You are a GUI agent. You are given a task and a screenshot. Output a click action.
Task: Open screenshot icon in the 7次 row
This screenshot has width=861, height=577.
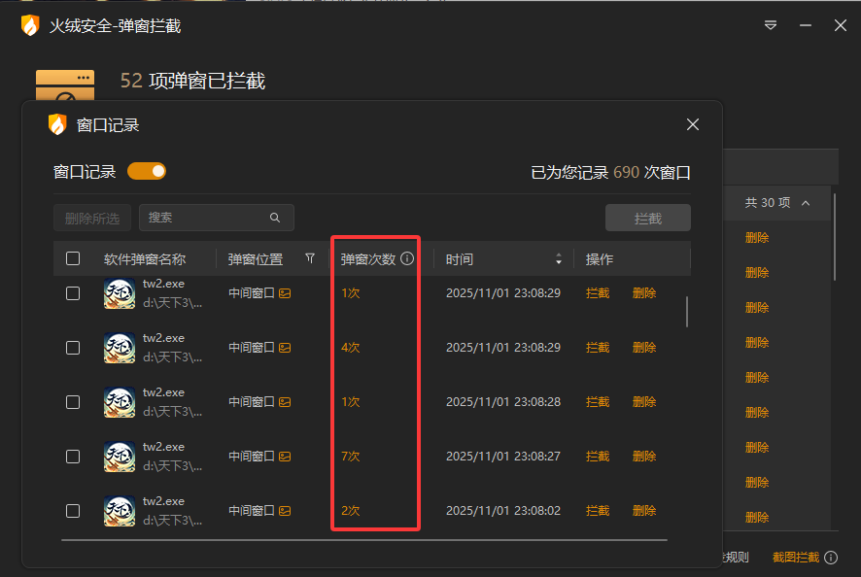pyautogui.click(x=285, y=457)
